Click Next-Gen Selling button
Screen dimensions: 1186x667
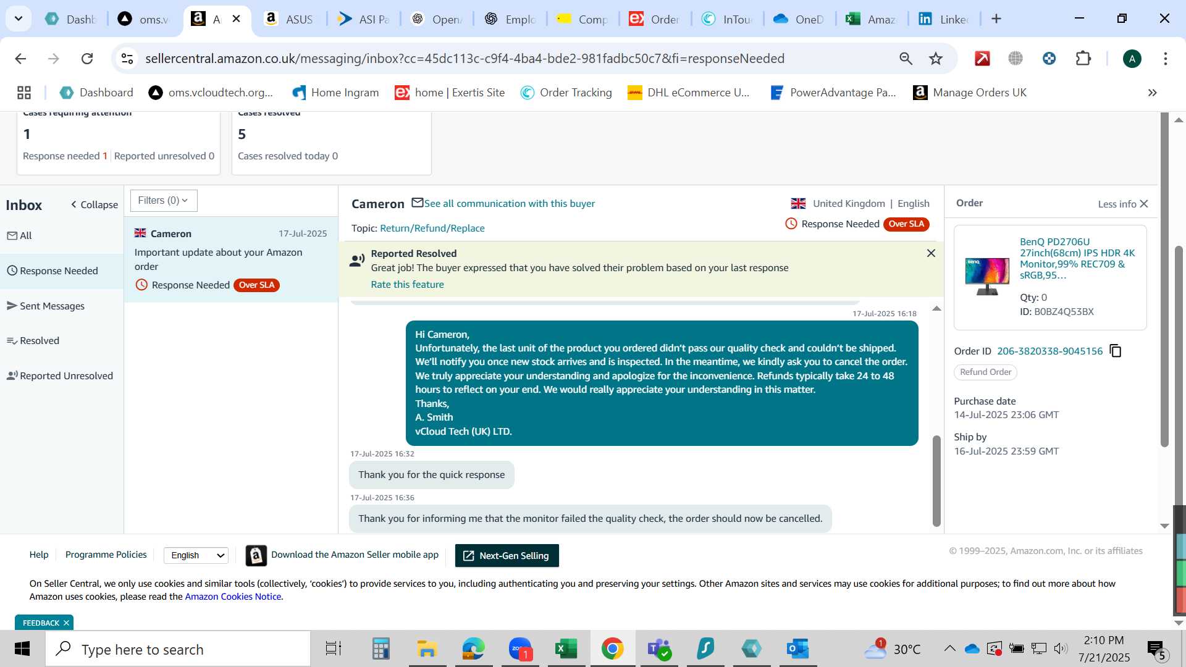[507, 555]
